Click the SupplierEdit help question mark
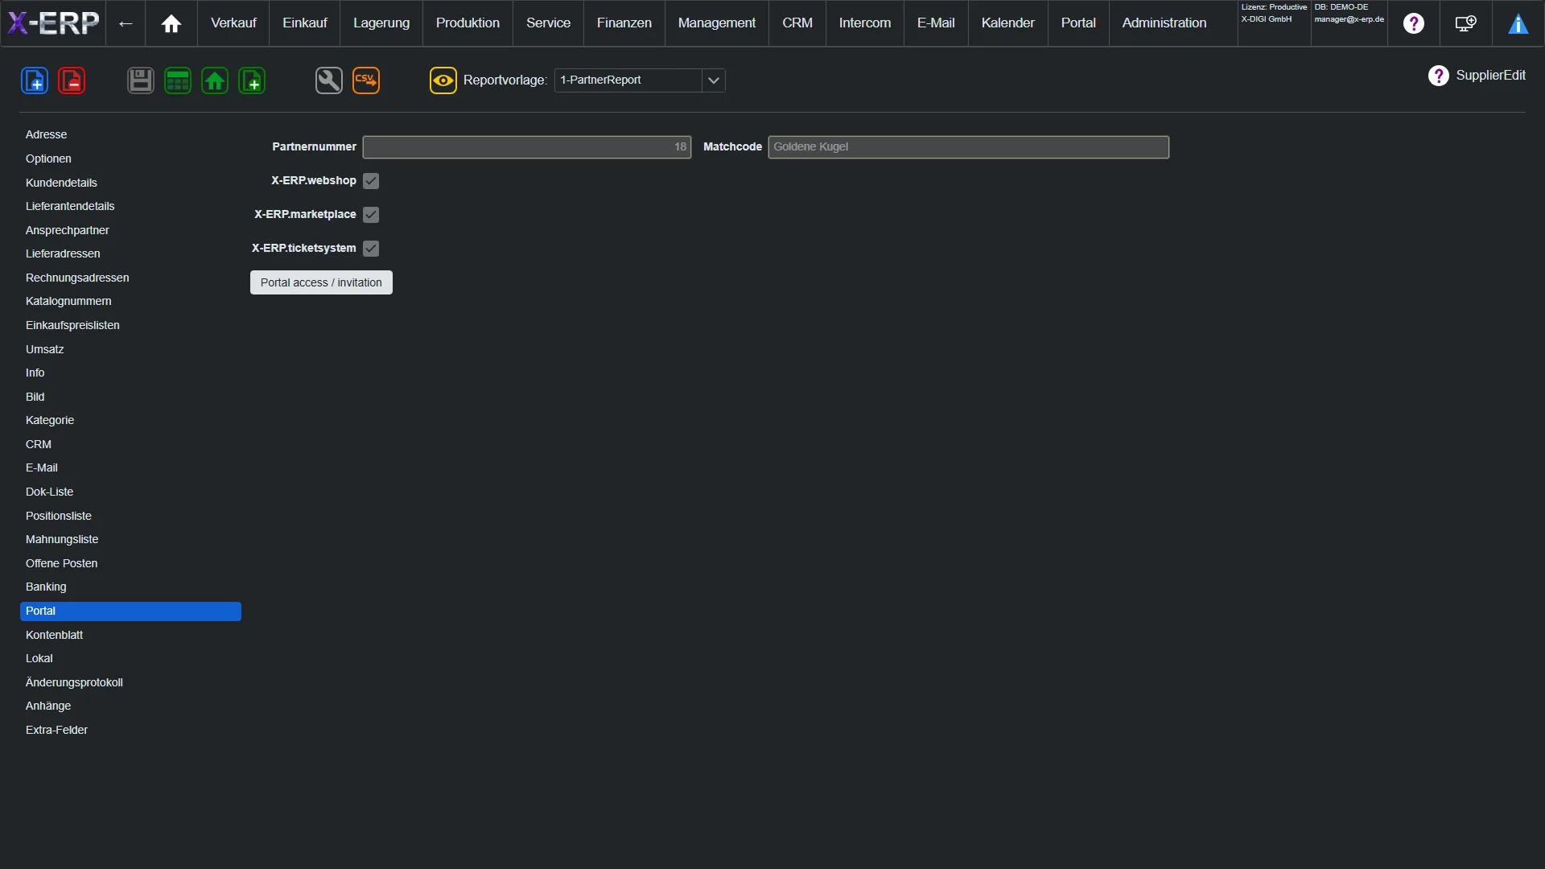 click(x=1439, y=76)
